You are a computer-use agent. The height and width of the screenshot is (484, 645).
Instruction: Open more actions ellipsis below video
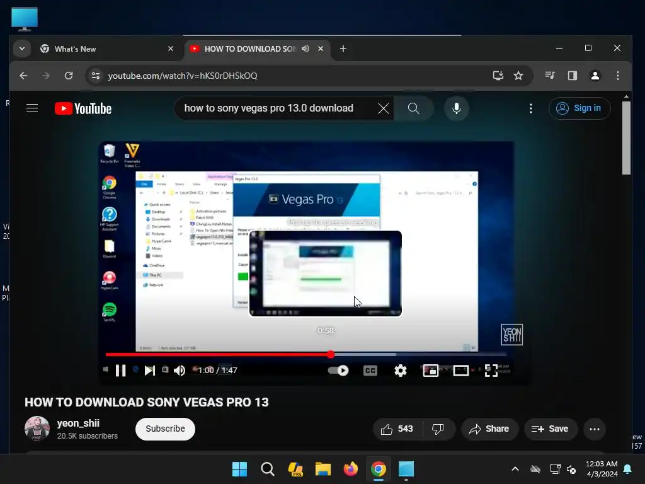click(x=595, y=429)
